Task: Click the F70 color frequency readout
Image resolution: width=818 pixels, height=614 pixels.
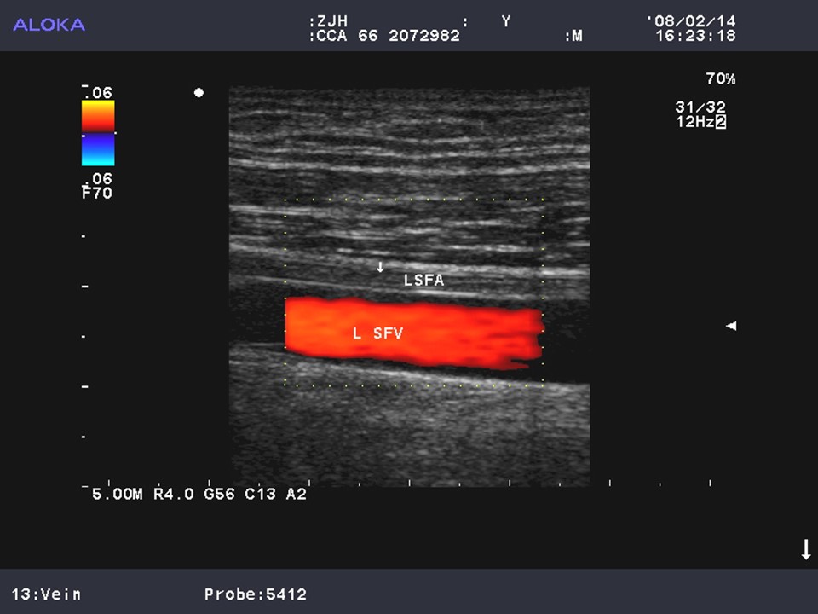Action: [x=96, y=193]
